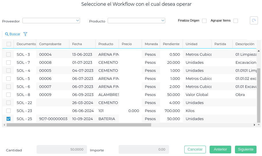262x156 pixels.
Task: Click the refresh icon button
Action: click(254, 20)
